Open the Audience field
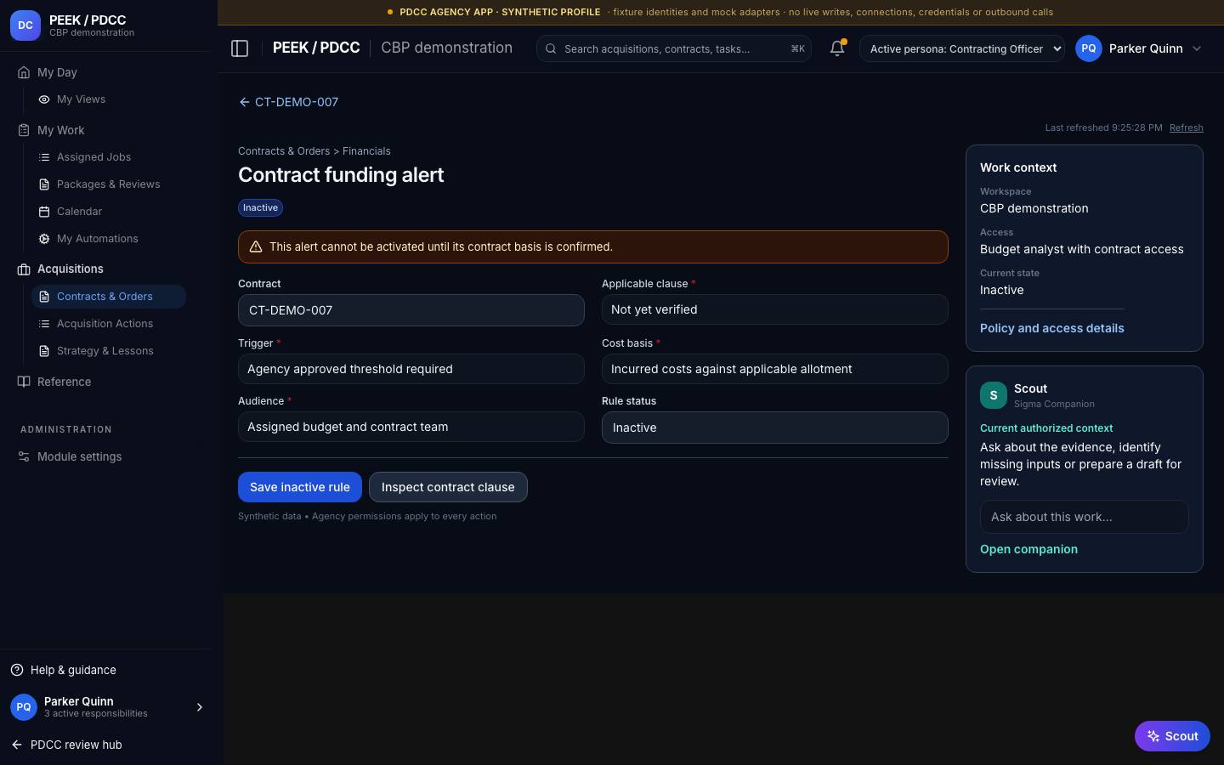 (x=411, y=427)
